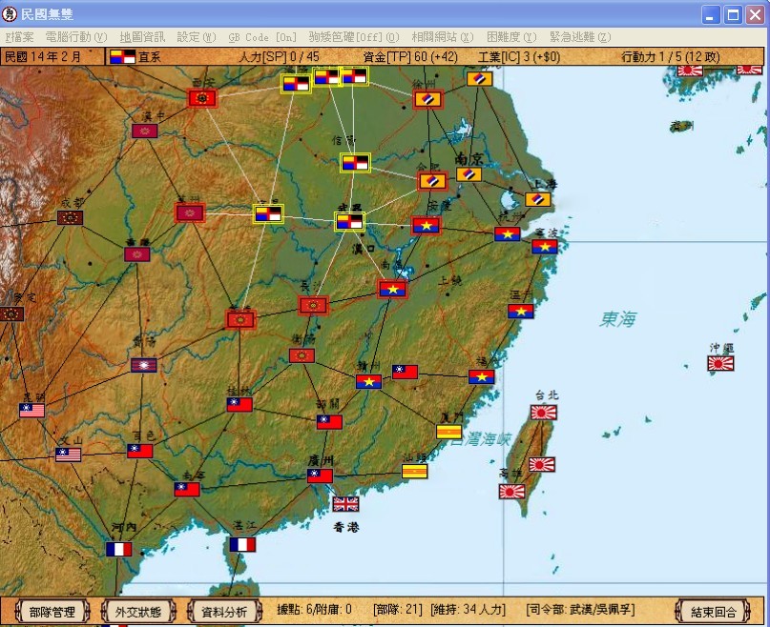Click the 結束回合 end turn button
Screen dimensions: 770x627
(713, 612)
